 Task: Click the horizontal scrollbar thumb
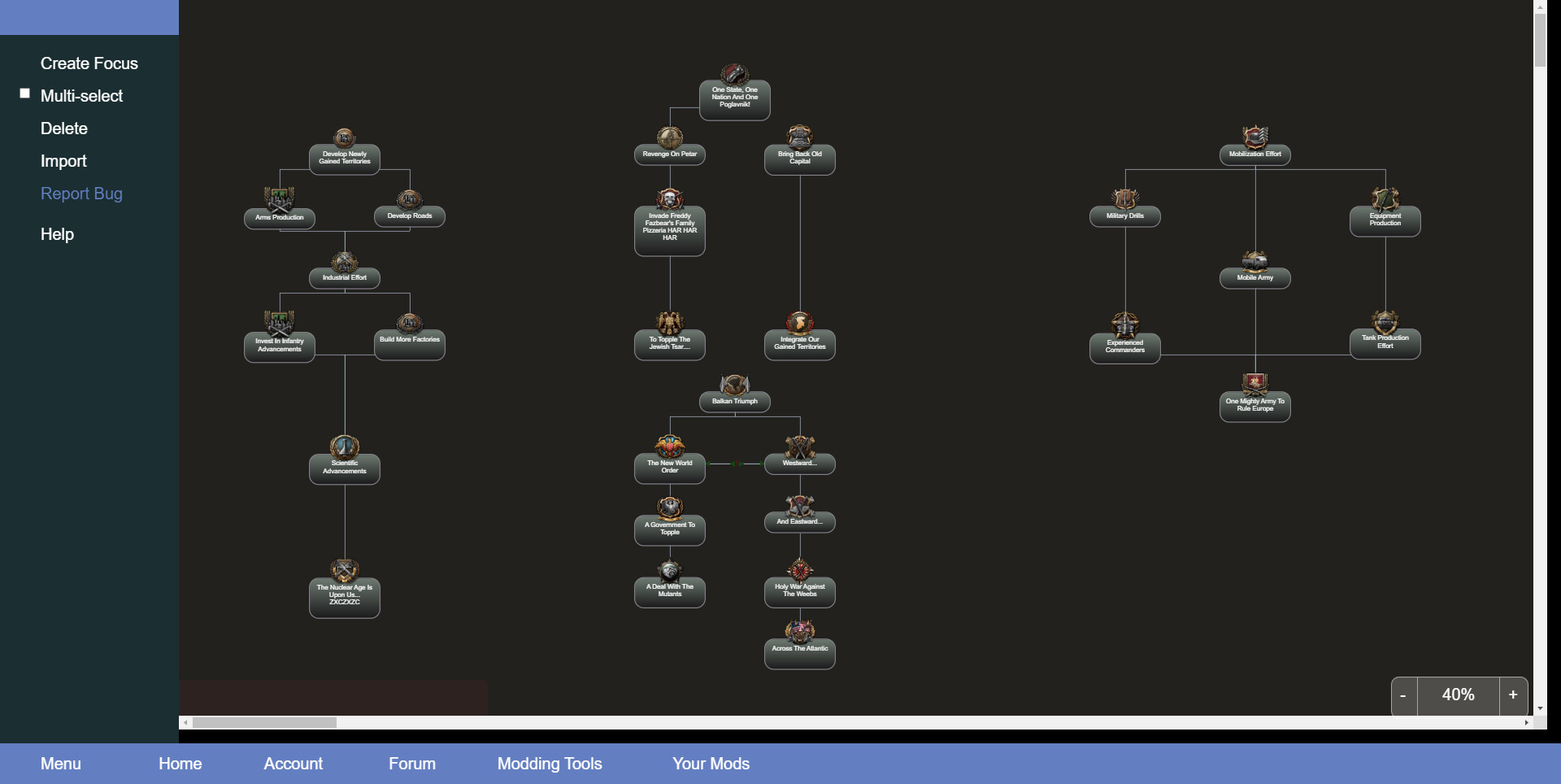click(x=264, y=722)
